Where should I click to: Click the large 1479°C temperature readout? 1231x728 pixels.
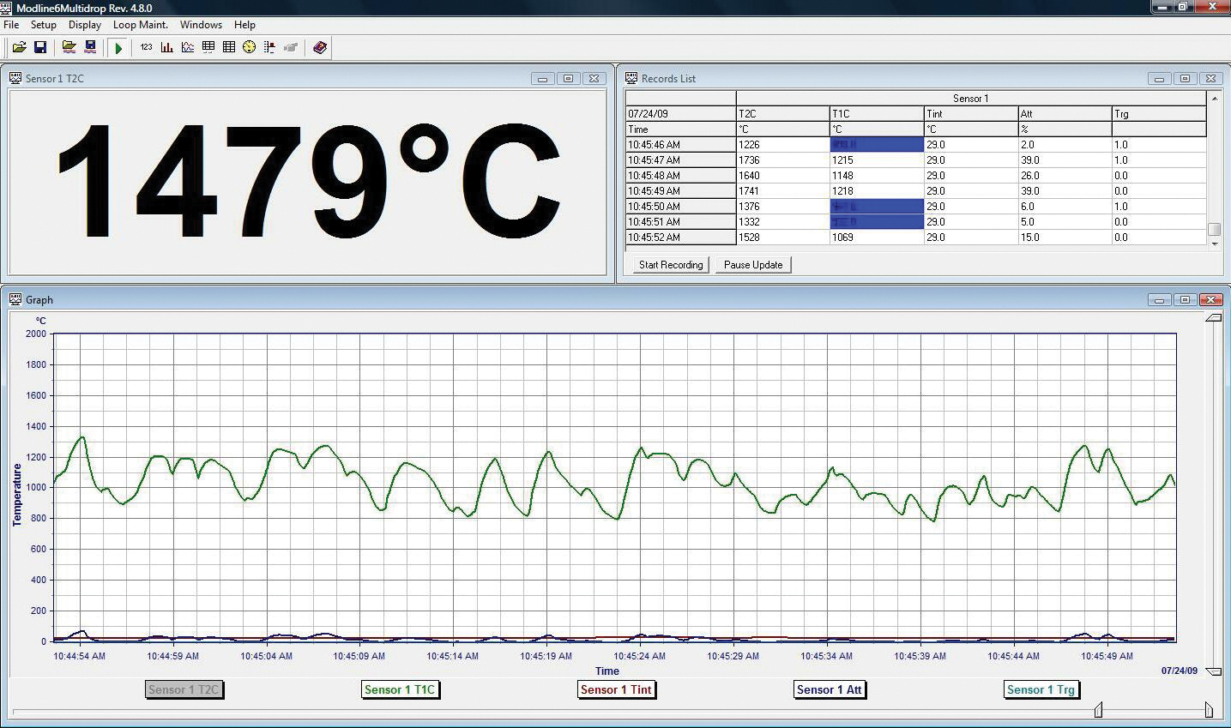(x=308, y=181)
